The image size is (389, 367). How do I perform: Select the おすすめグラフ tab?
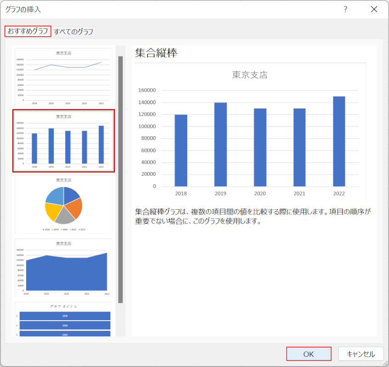pos(28,31)
